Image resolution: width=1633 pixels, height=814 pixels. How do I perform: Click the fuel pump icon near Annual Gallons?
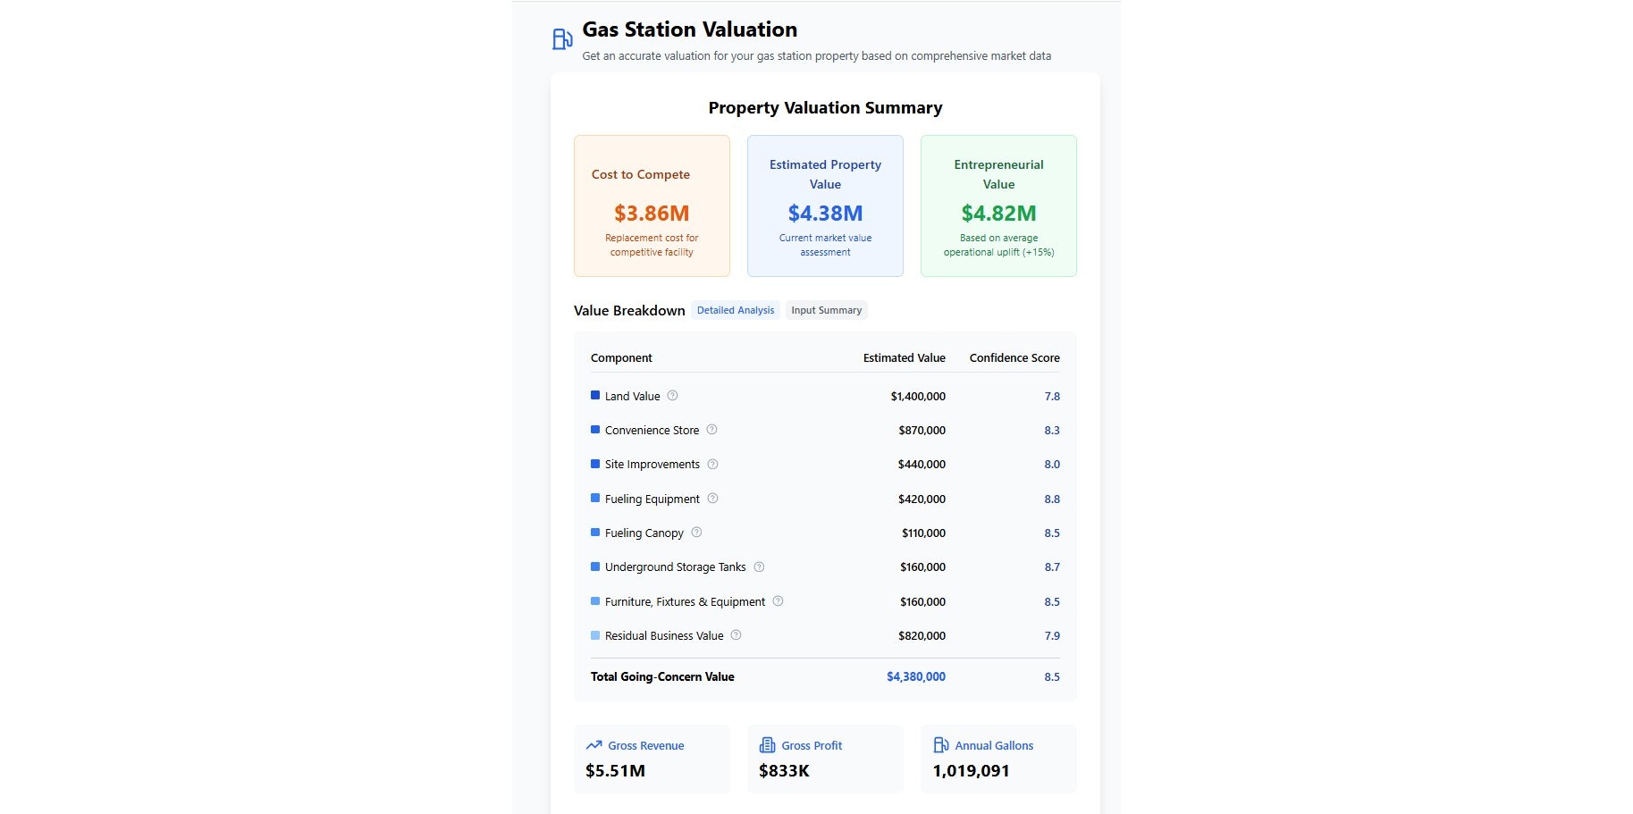[x=939, y=744]
